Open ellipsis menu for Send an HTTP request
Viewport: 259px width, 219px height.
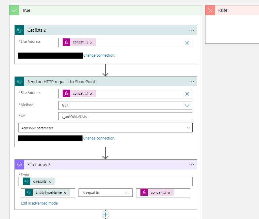(x=192, y=82)
